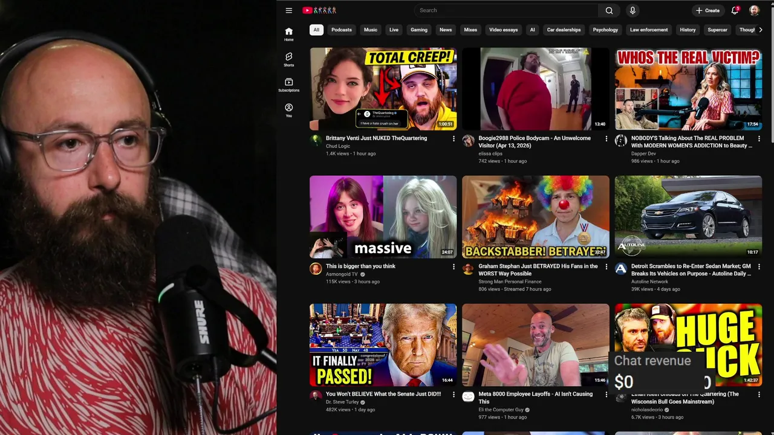Open options for Meta 8000 Layoffs video
The height and width of the screenshot is (435, 774).
(607, 395)
